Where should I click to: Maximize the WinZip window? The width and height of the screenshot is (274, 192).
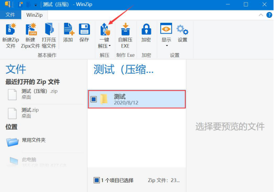(246, 4)
